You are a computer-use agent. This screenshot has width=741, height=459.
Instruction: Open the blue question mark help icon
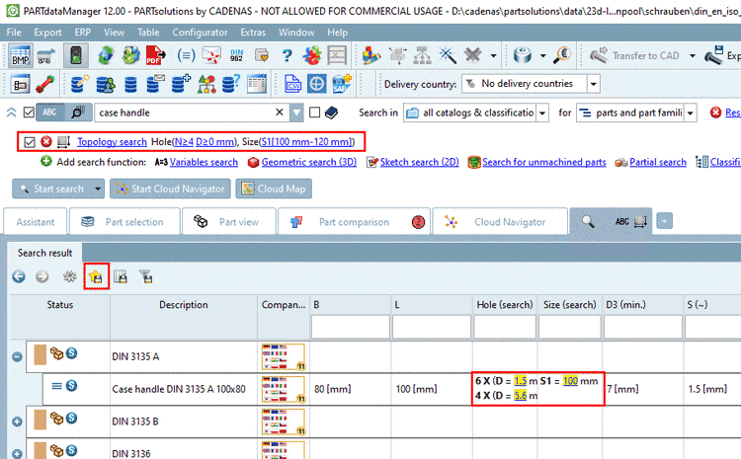[287, 55]
